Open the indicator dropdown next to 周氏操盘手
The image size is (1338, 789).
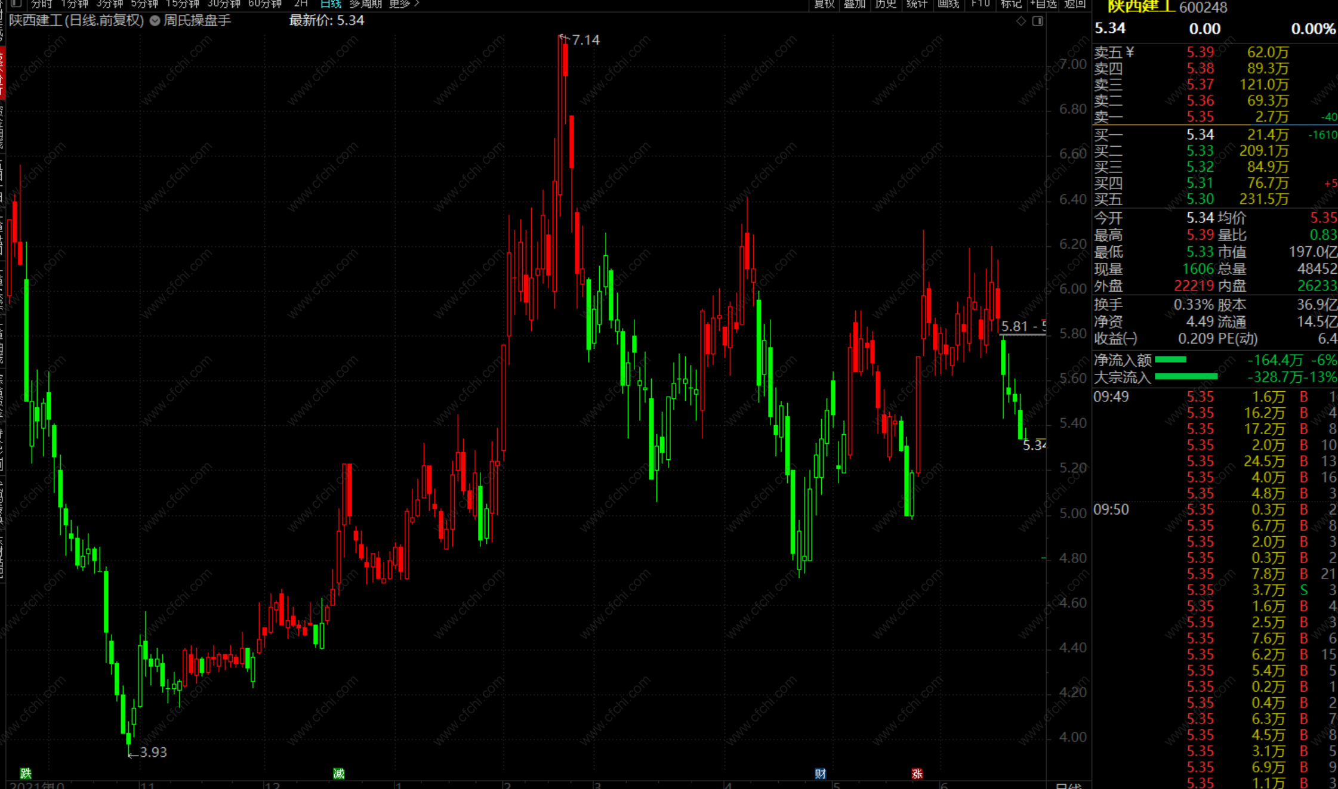pyautogui.click(x=155, y=21)
